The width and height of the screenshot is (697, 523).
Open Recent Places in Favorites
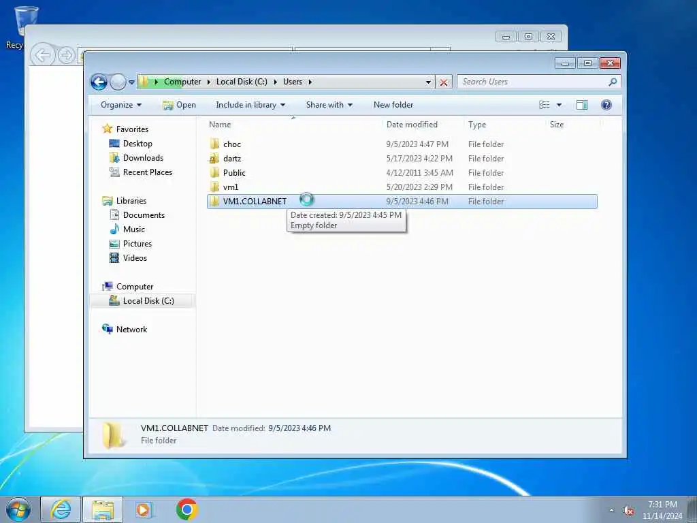pos(140,172)
